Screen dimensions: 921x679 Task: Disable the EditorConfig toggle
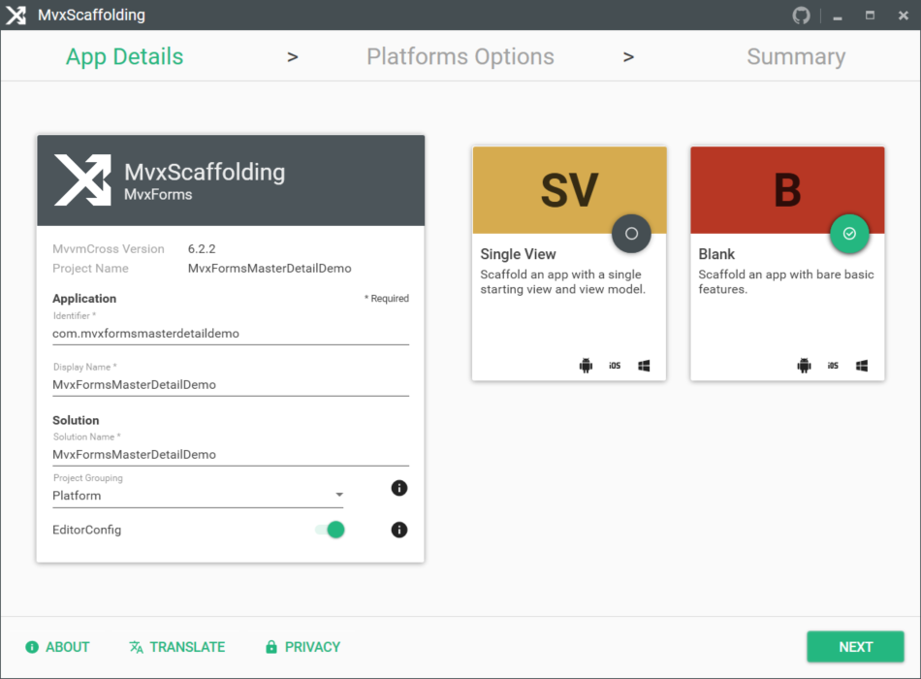point(333,530)
